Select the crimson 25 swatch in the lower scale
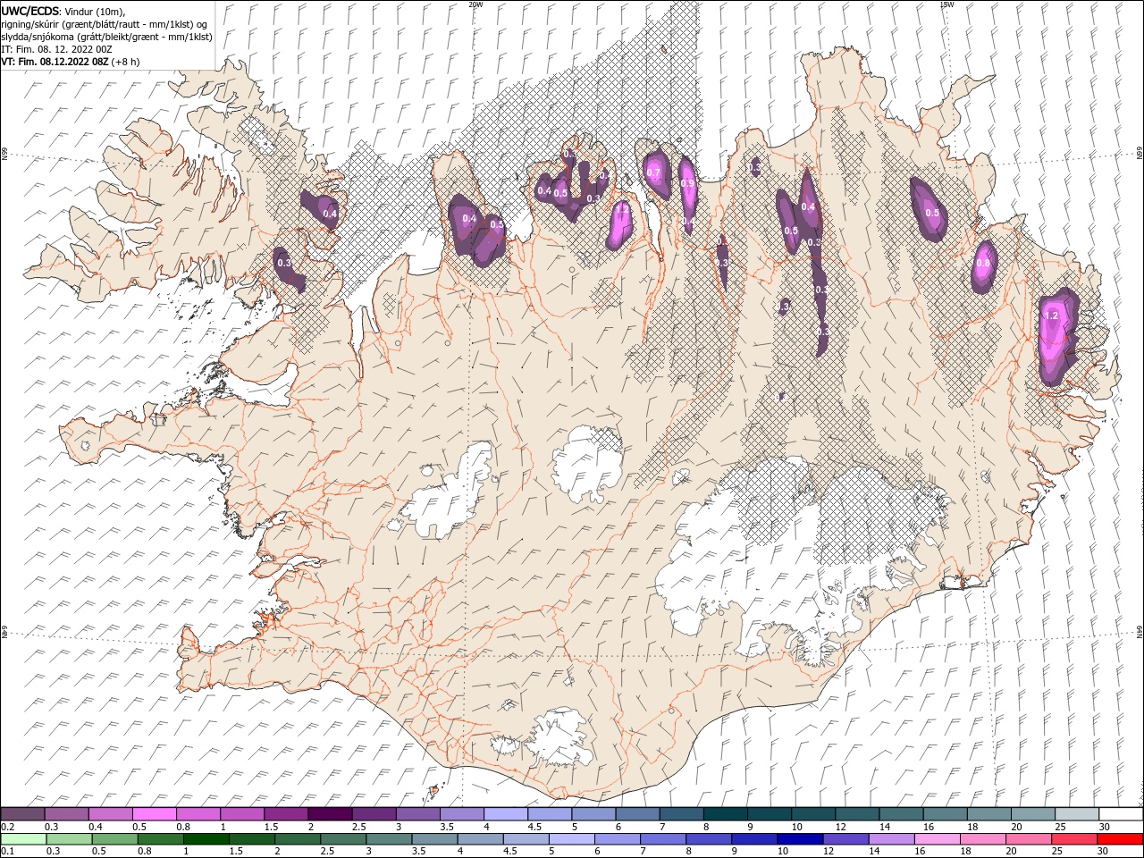The image size is (1144, 858). click(x=1073, y=839)
